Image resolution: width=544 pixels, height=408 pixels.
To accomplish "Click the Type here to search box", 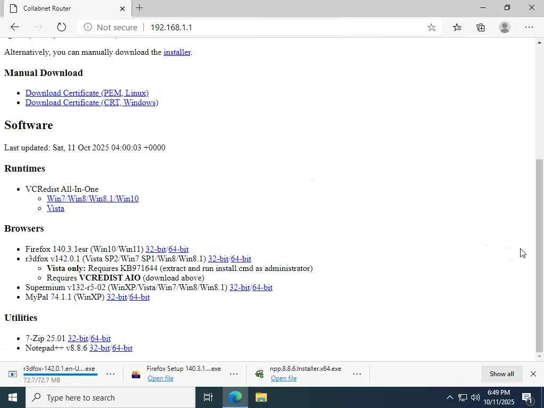I will pos(110,397).
